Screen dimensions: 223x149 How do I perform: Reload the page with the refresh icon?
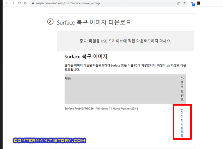(x=19, y=3)
